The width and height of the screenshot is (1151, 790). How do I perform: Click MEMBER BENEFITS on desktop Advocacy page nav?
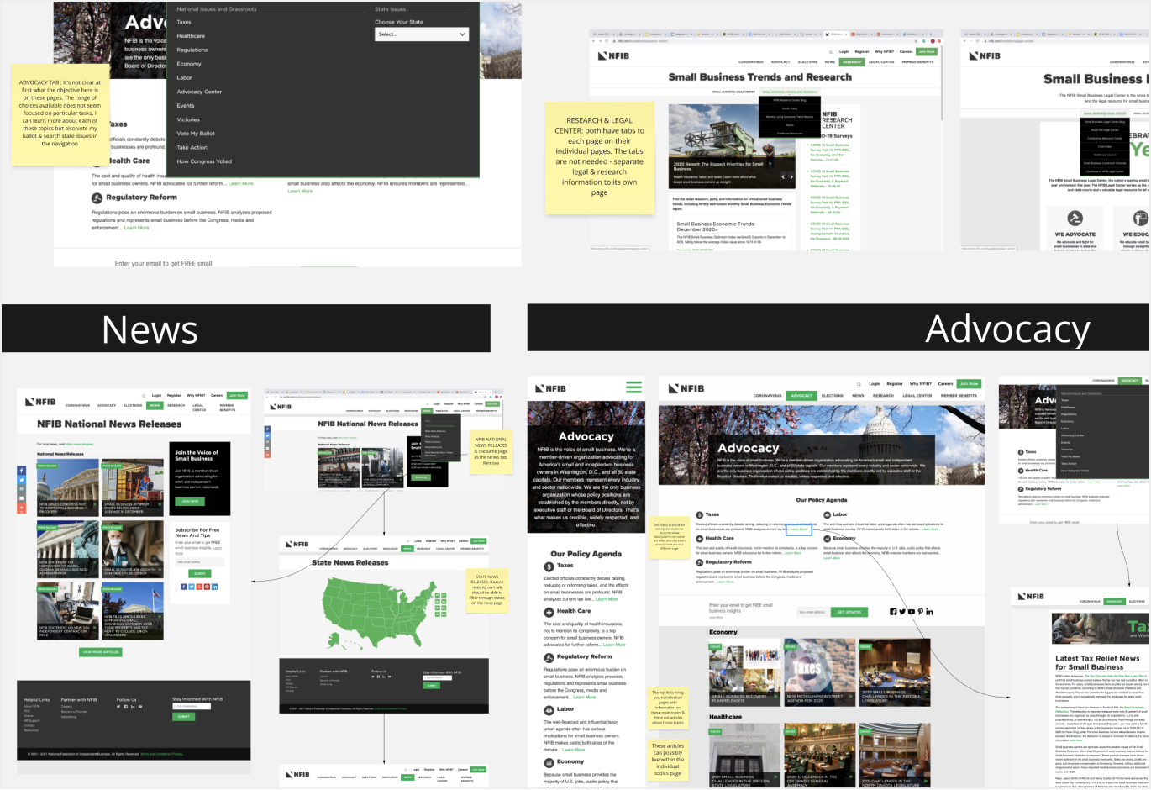959,395
